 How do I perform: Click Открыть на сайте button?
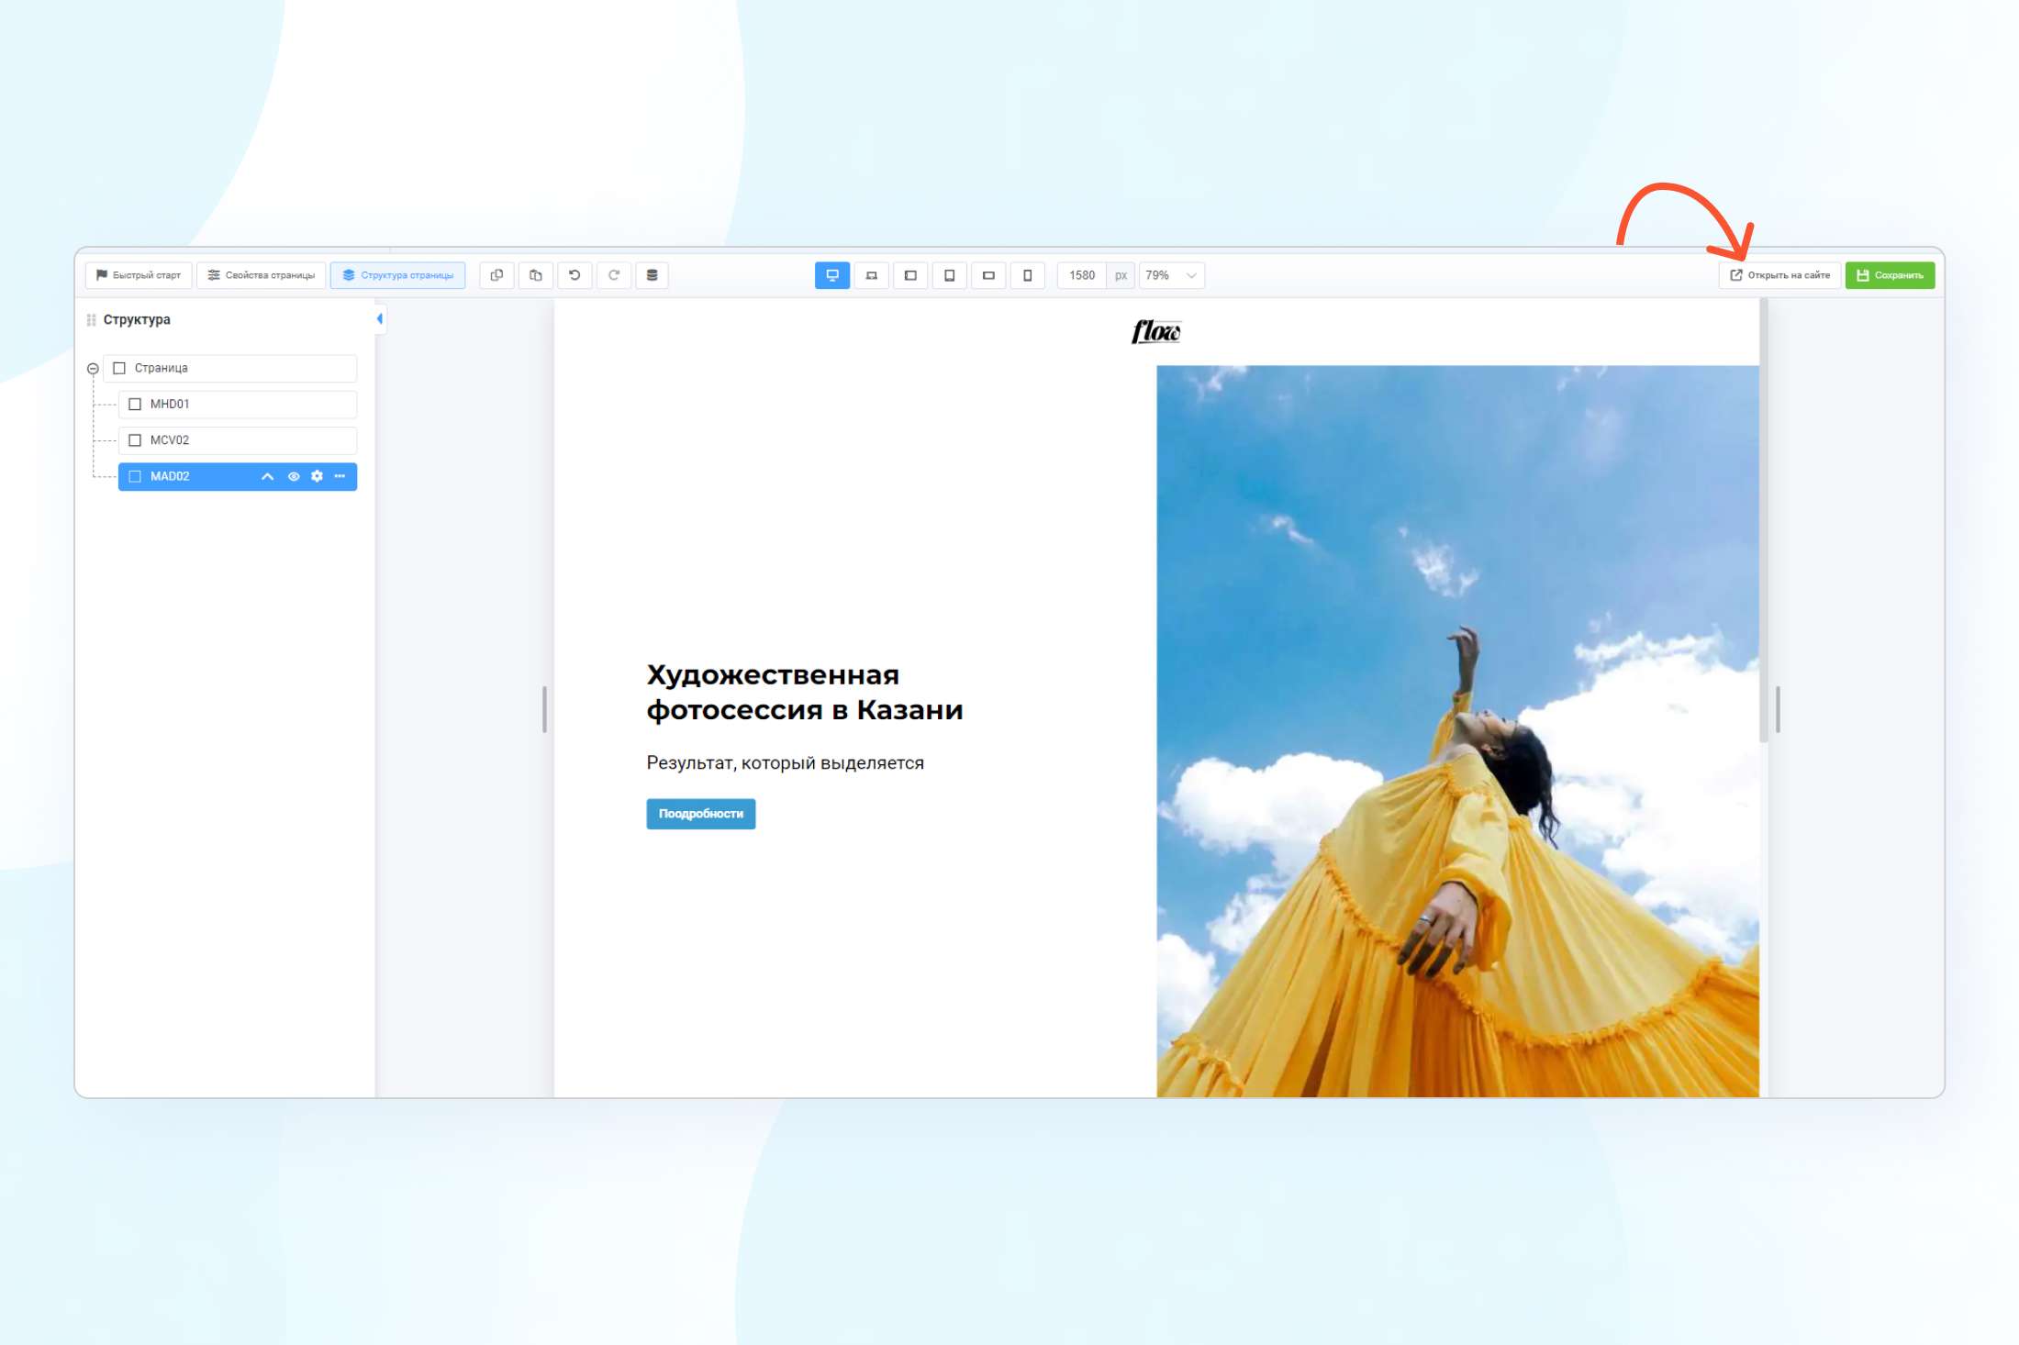coord(1779,275)
